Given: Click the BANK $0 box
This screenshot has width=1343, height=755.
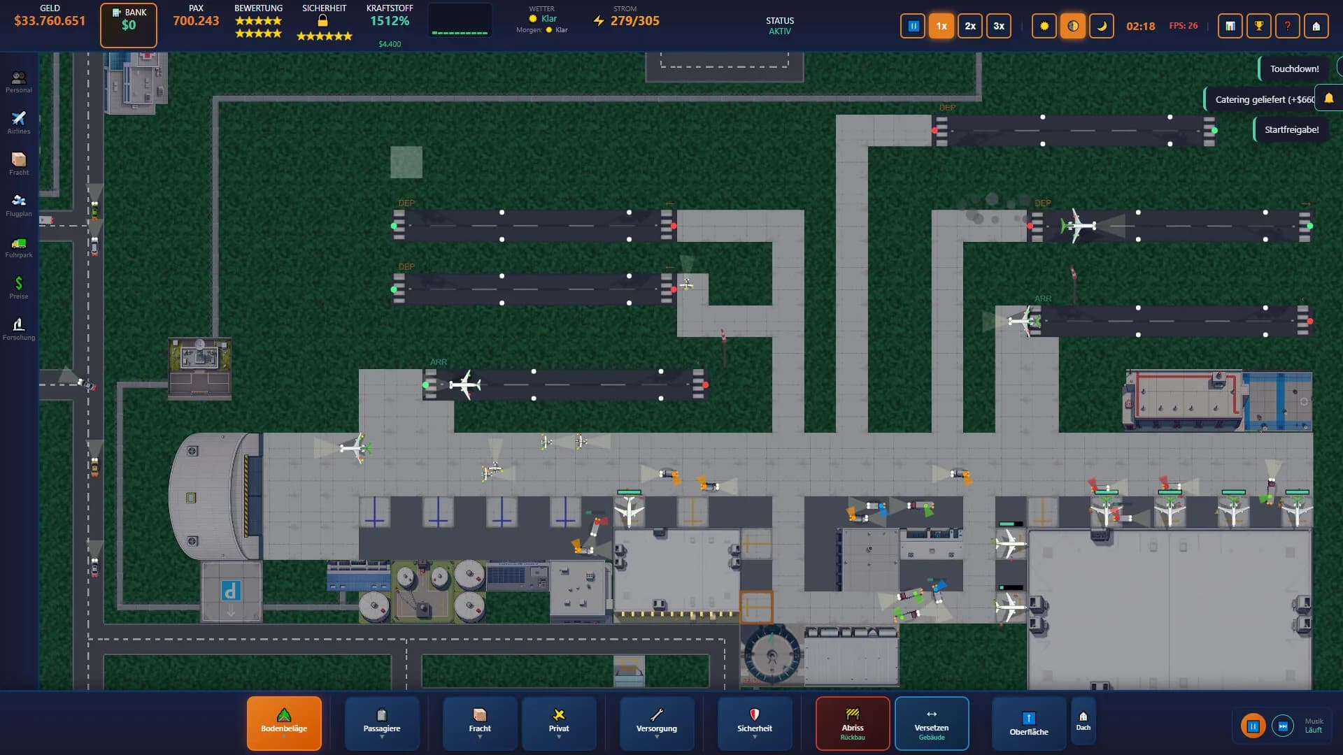Looking at the screenshot, I should pos(129,25).
